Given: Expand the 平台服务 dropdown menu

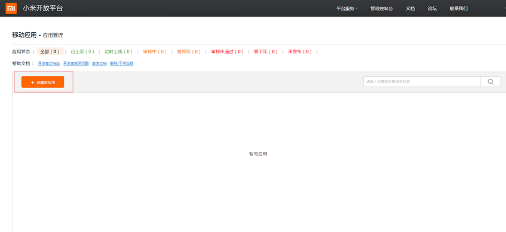Looking at the screenshot, I should 347,8.
